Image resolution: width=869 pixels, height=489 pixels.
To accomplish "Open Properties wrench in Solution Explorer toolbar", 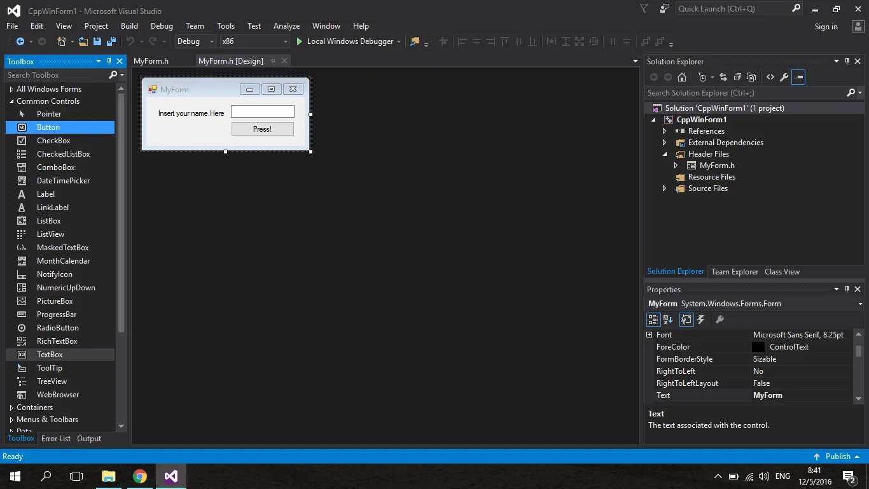I will click(784, 77).
